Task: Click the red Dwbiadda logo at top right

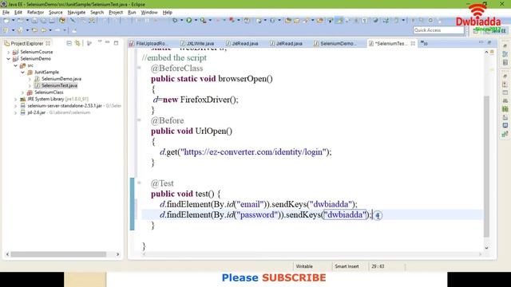Action: pos(478,16)
